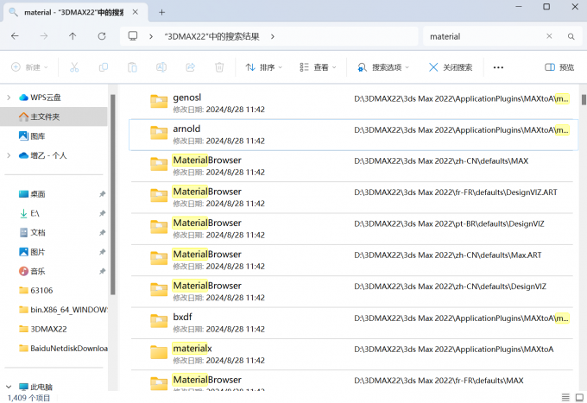Click the computer icon in address bar
Image resolution: width=587 pixels, height=403 pixels.
tap(133, 36)
